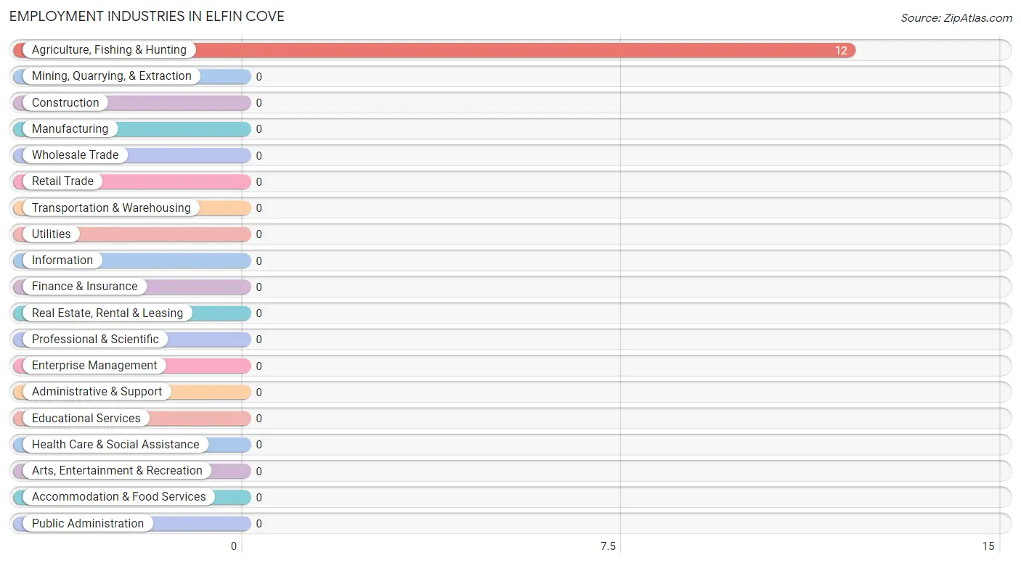
Task: Click the Source: ZipAtlas.com attribution
Action: pyautogui.click(x=956, y=18)
